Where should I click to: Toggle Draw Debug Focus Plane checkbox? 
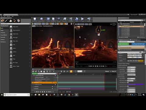pos(128,82)
